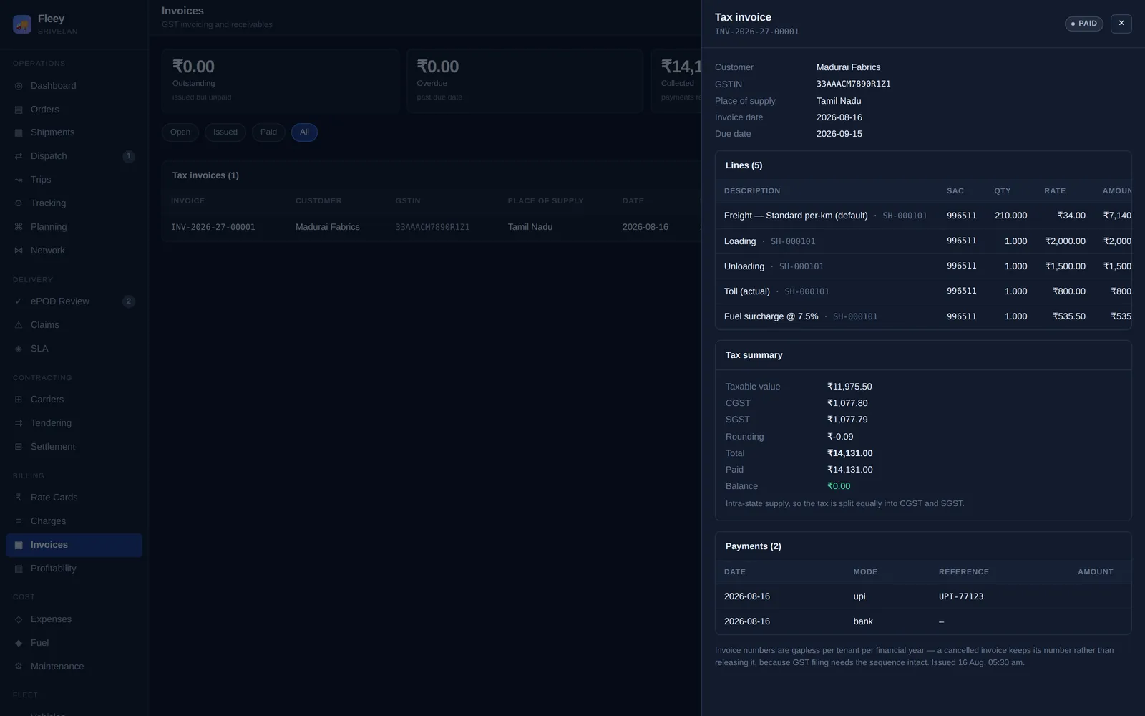
Task: Click the Claims warning triangle icon
Action: tap(19, 325)
